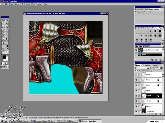Select the Eraser tool
The width and height of the screenshot is (165, 123).
(3, 36)
